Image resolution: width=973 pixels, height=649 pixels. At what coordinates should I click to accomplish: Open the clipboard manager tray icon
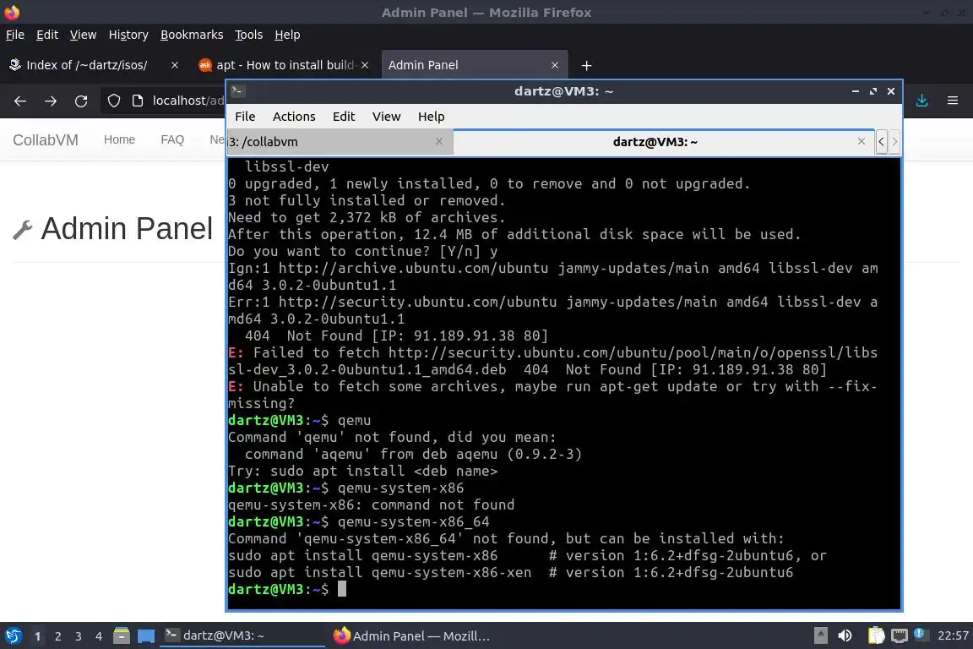[x=876, y=635]
